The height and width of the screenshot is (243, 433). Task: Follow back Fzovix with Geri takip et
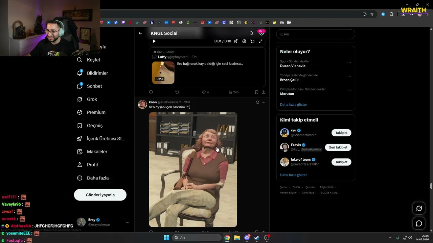click(x=338, y=147)
